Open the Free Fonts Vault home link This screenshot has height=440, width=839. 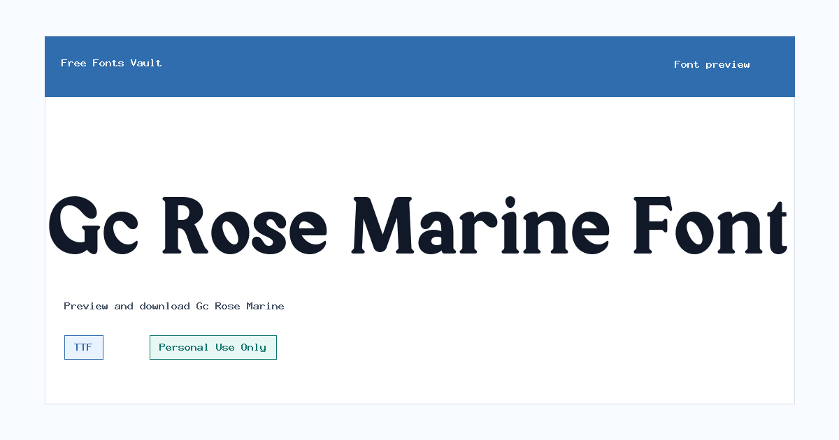coord(111,63)
